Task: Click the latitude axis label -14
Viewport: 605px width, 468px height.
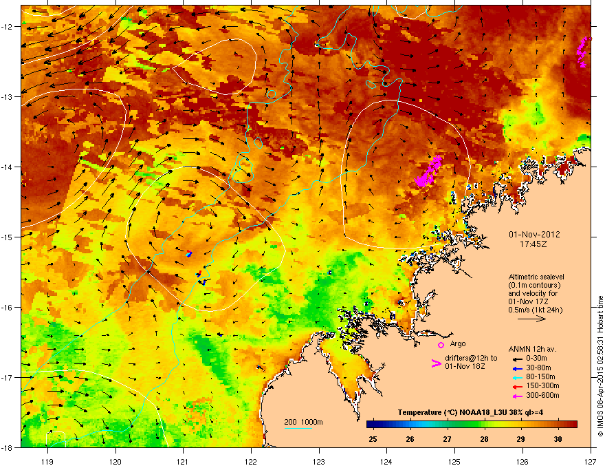Action: coord(6,167)
